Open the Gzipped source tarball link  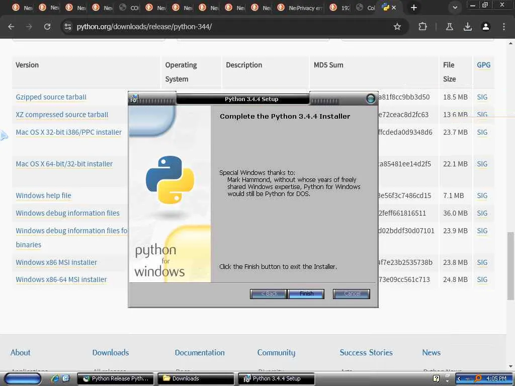click(x=51, y=97)
